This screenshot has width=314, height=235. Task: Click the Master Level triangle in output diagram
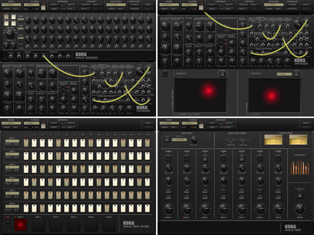[243, 140]
